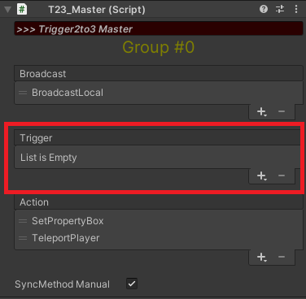Grab the drag handle of BroadcastLocal
The width and height of the screenshot is (306, 299).
click(x=23, y=93)
